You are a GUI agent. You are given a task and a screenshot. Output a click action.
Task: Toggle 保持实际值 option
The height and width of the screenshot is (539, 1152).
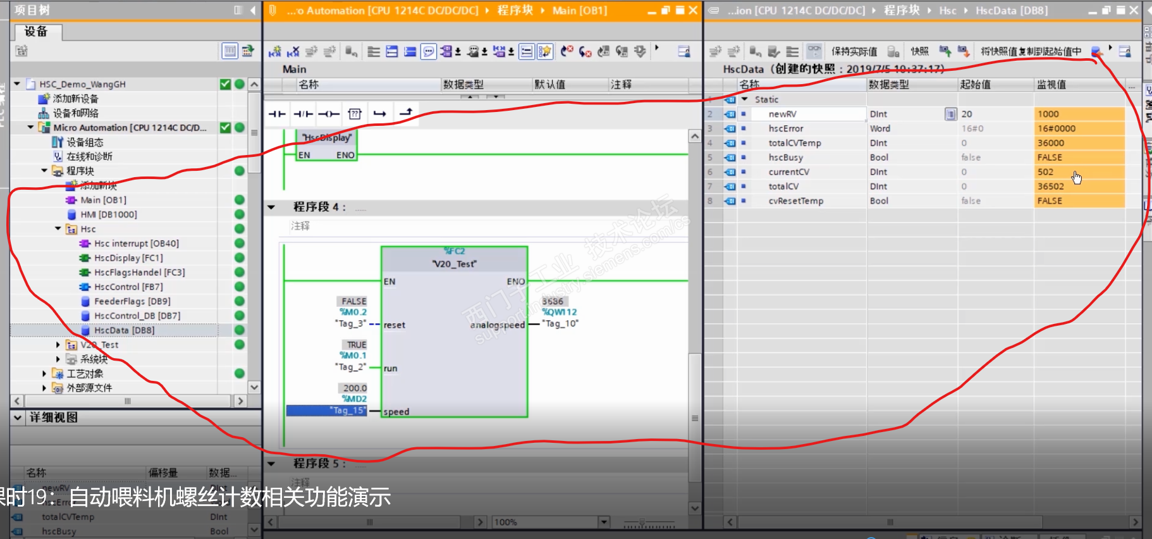[854, 51]
